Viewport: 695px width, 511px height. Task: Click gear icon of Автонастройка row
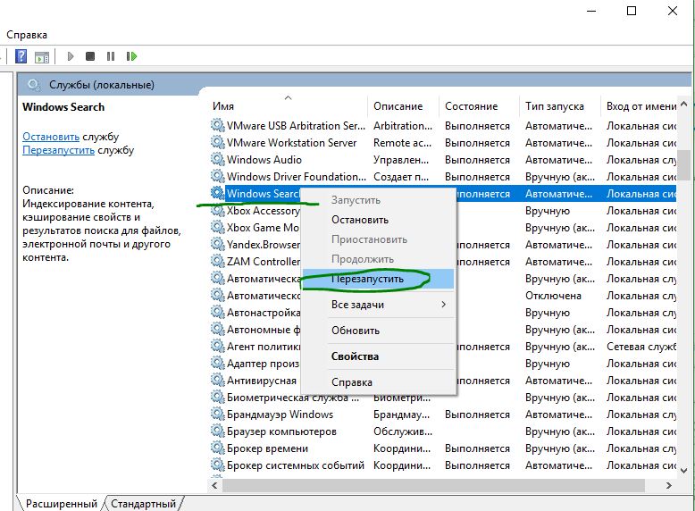[x=217, y=312]
